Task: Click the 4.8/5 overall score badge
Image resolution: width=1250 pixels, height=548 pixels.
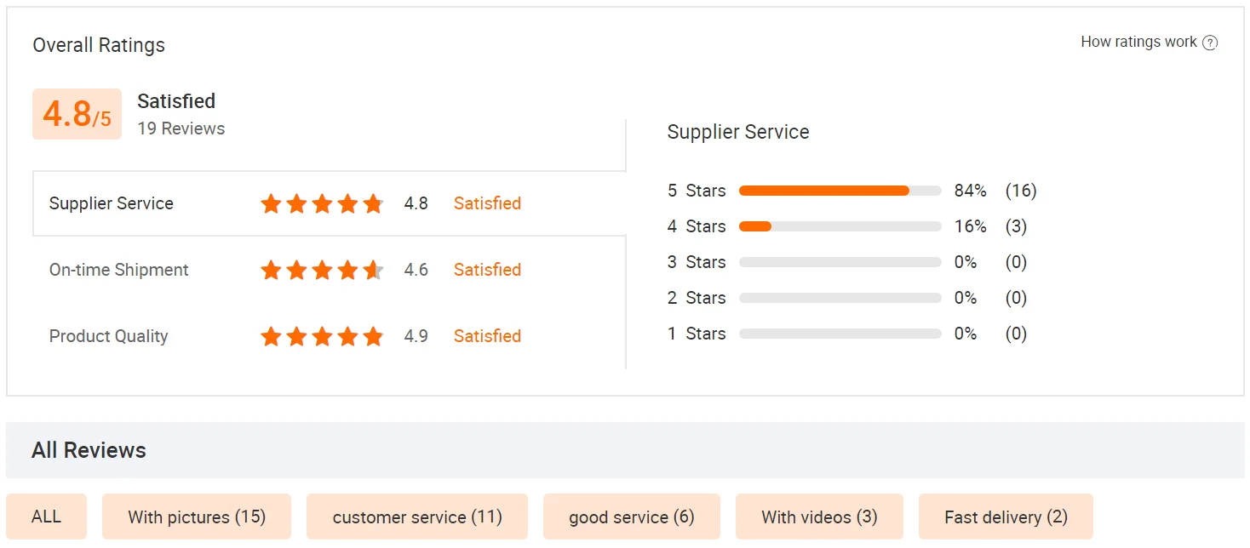Action: click(77, 114)
